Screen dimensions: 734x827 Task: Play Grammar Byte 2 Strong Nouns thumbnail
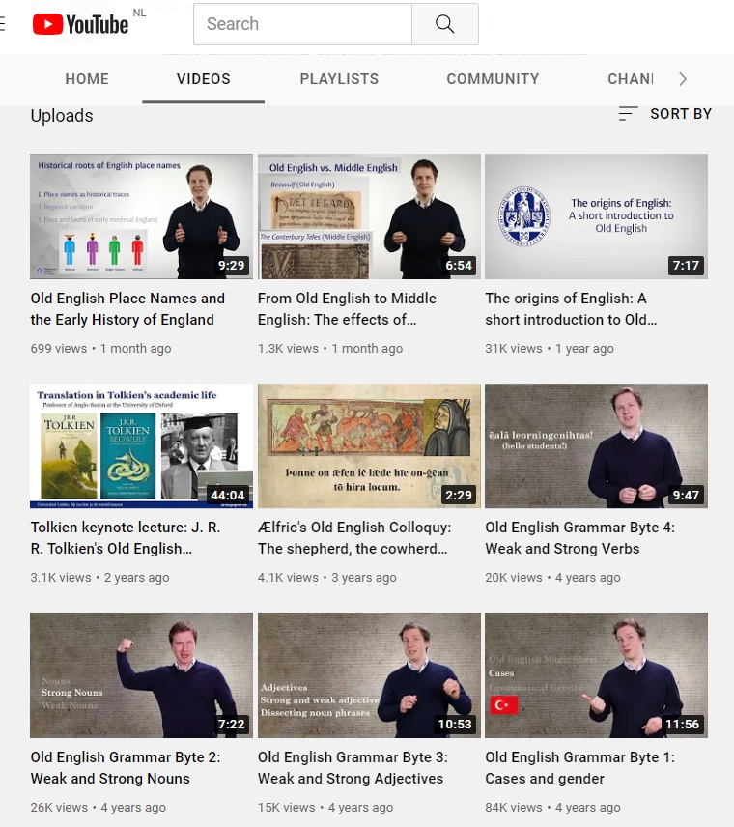141,675
